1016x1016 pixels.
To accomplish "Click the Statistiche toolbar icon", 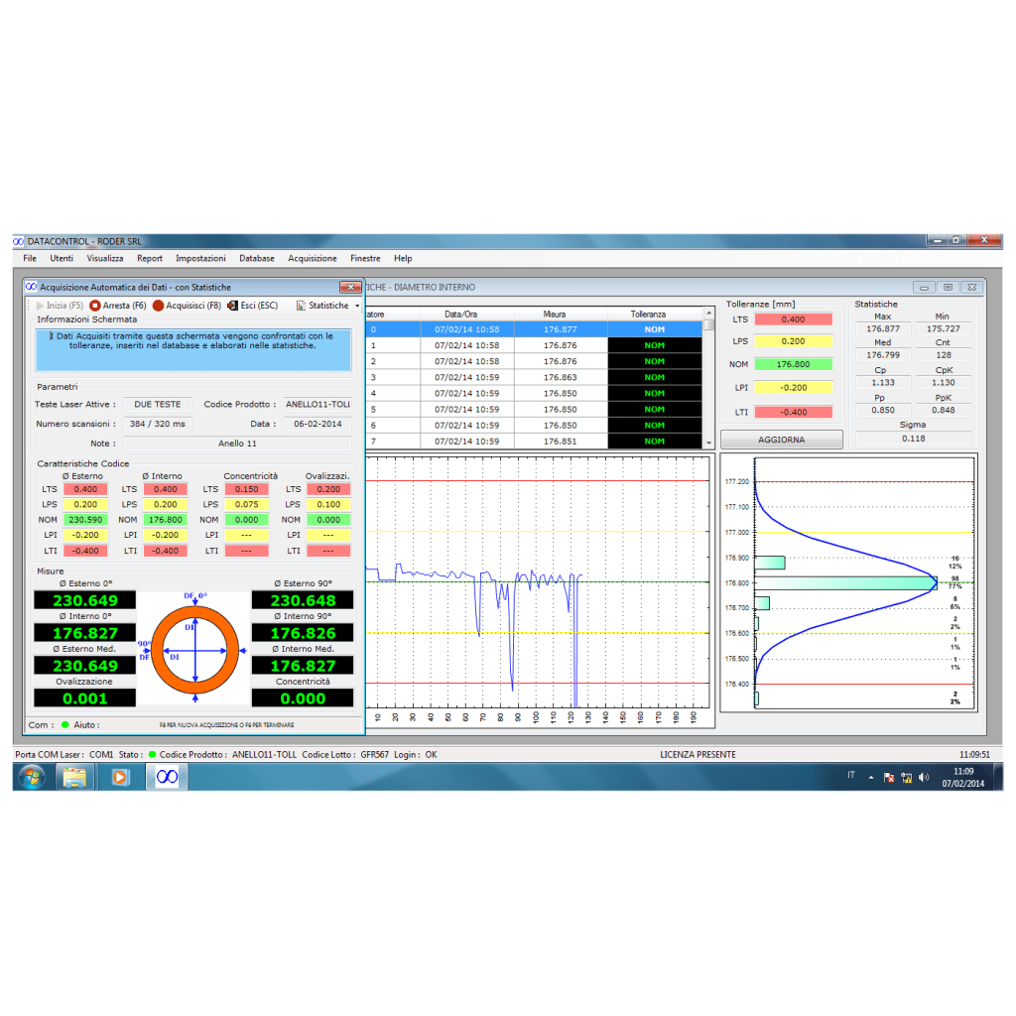I will click(x=302, y=306).
